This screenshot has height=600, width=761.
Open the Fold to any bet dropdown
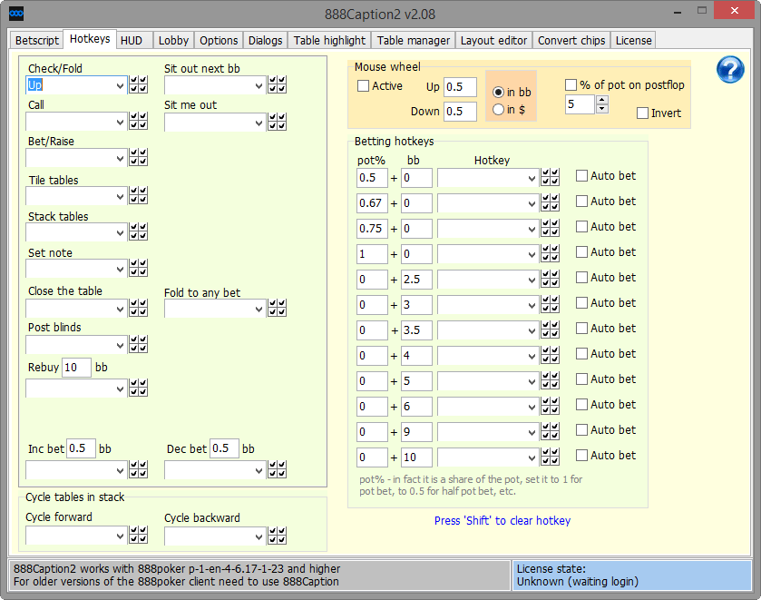(x=259, y=309)
